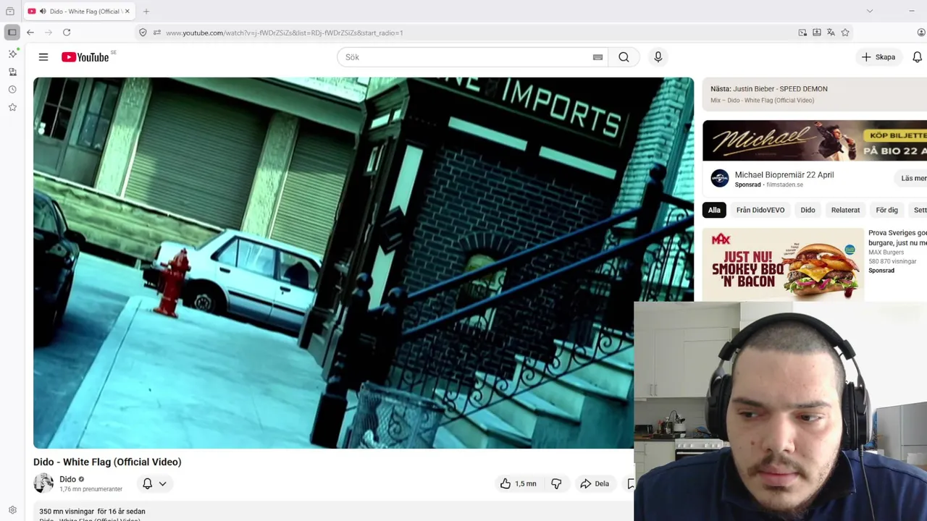Viewport: 927px width, 521px height.
Task: Translate the page with translate icon
Action: (x=831, y=33)
